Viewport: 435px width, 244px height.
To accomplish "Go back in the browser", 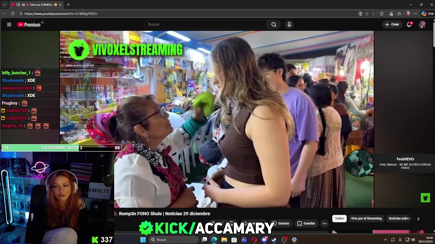I will [4, 14].
